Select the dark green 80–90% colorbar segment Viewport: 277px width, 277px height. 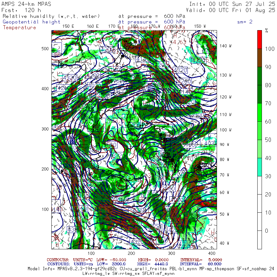click(259, 76)
